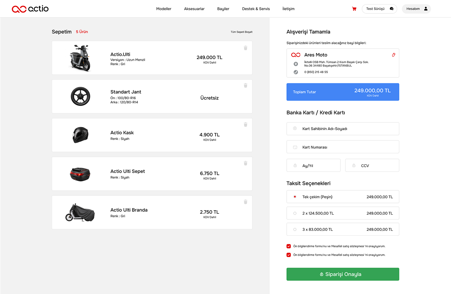Image resolution: width=451 pixels, height=294 pixels.
Task: Click the Actio Kask helmet thumbnail
Action: point(81,135)
